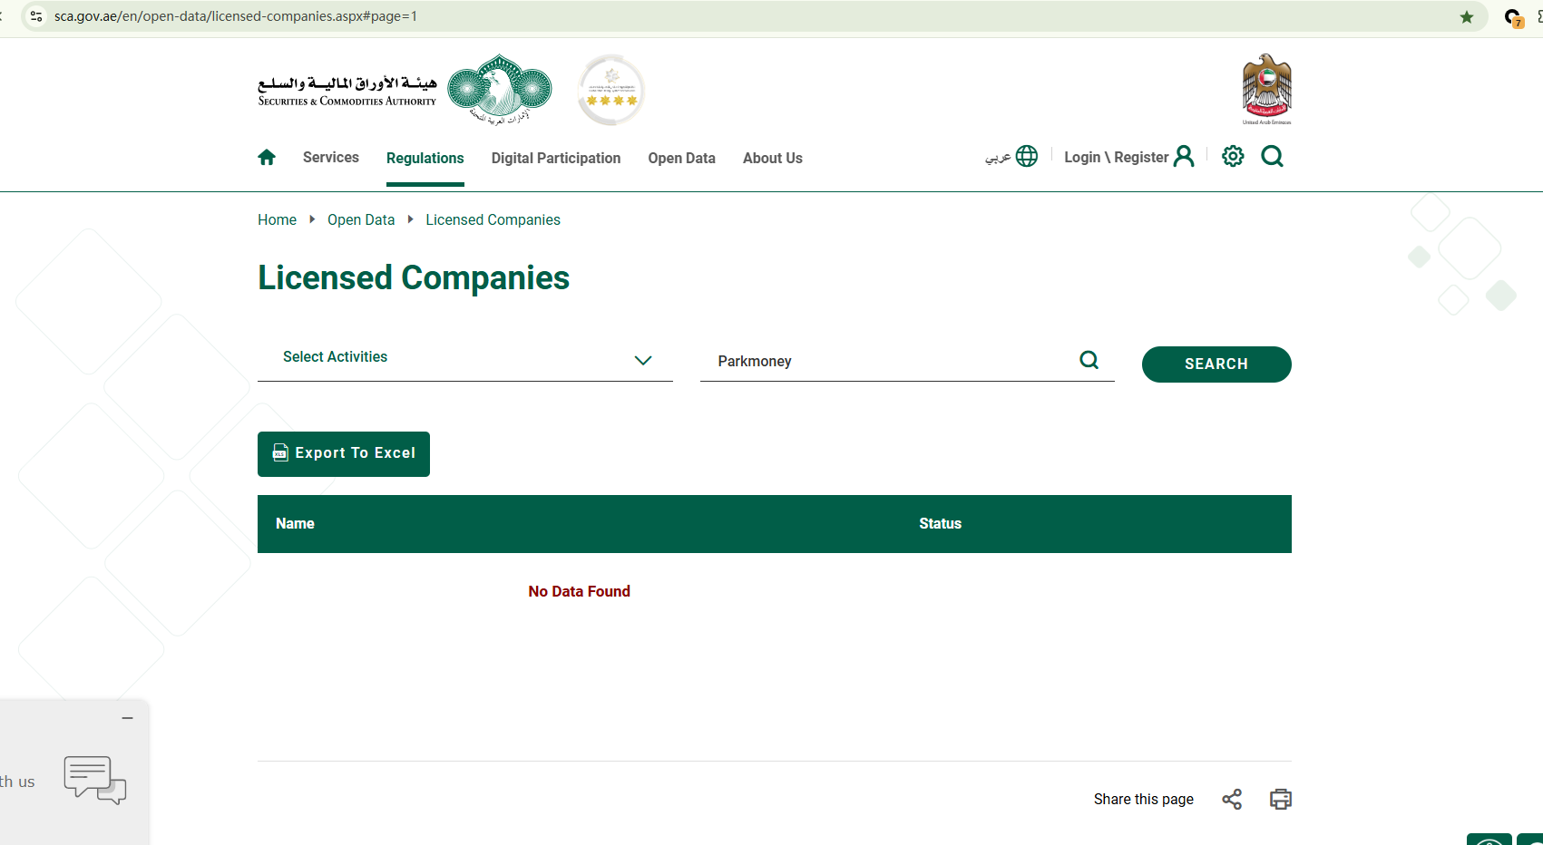Click the Status column header
This screenshot has width=1543, height=845.
[940, 524]
